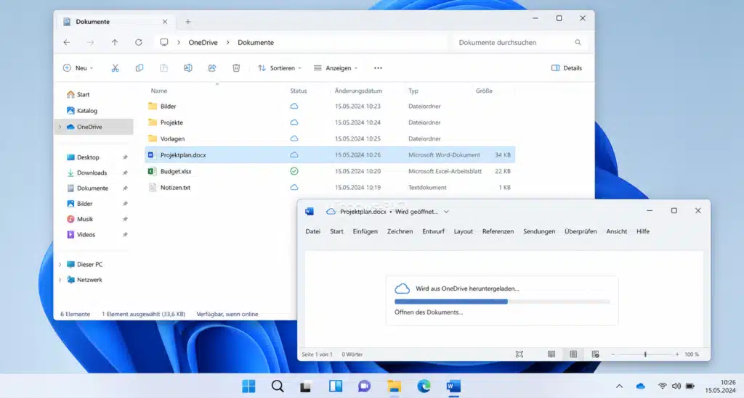Click the PC icon in the address bar
The width and height of the screenshot is (744, 398).
(x=164, y=42)
